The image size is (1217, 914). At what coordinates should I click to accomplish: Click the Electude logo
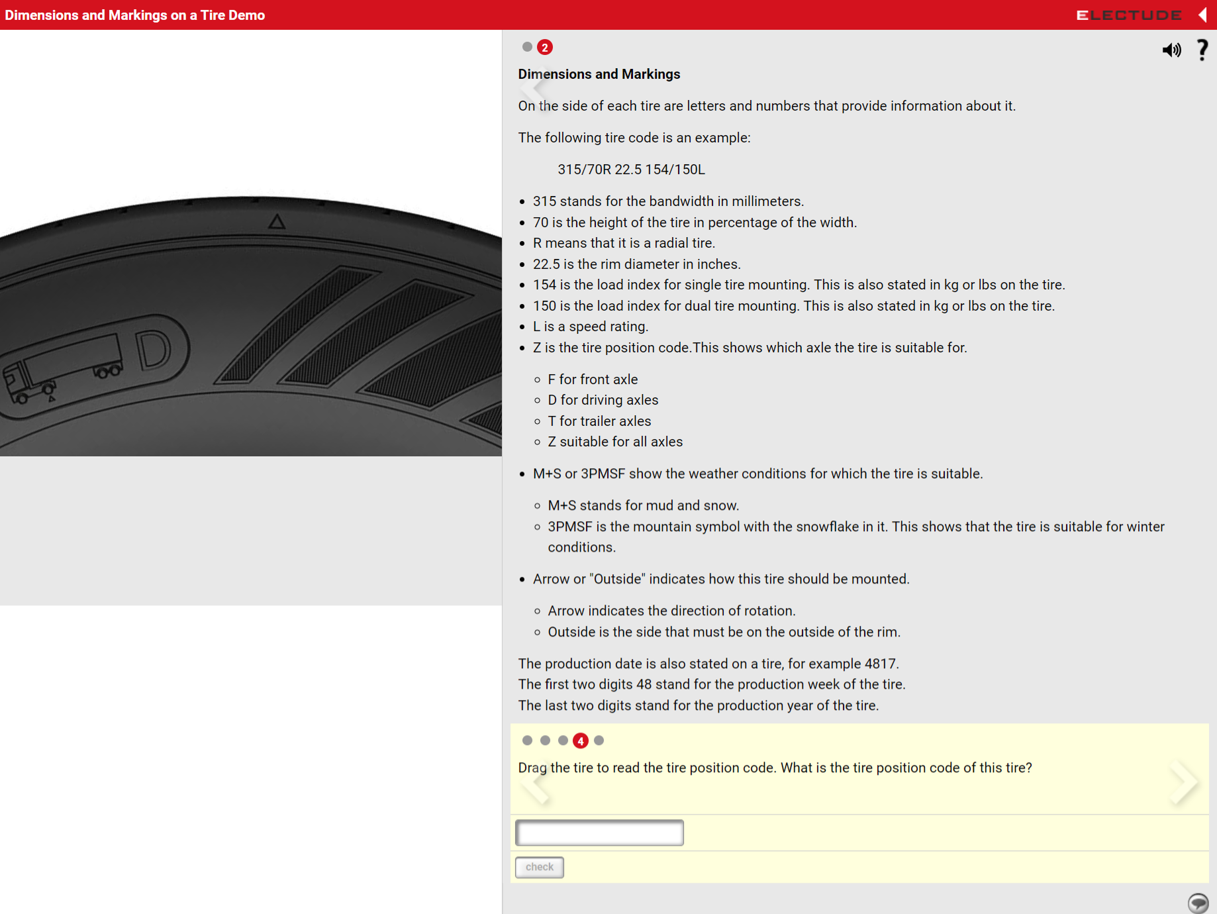point(1129,15)
